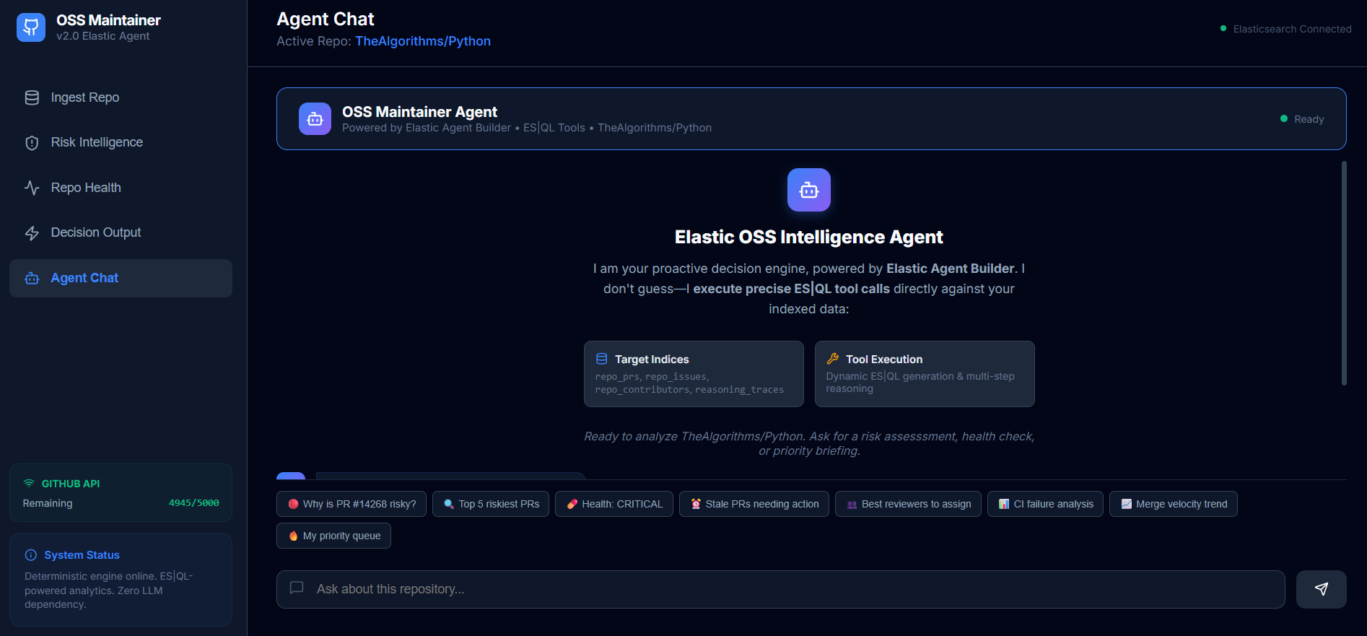Pick 'Stale PRs needing action' chip
The height and width of the screenshot is (636, 1367).
pos(754,504)
